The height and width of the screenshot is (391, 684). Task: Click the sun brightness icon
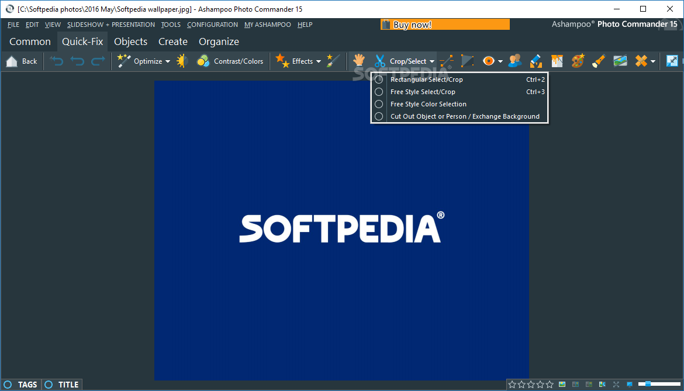point(182,61)
